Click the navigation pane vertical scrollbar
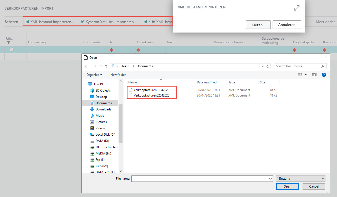Screen dimensions: 337x197 tap(120, 123)
